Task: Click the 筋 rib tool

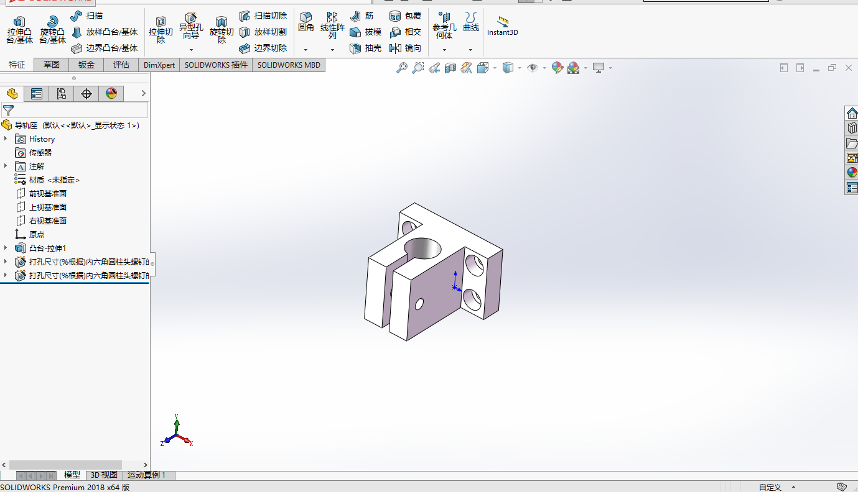Action: 361,16
